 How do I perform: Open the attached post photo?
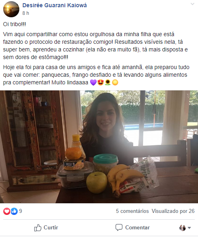[99, 147]
